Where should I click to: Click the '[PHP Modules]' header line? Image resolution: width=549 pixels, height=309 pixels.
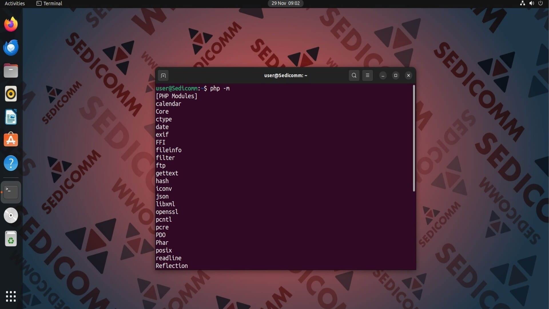(x=176, y=96)
